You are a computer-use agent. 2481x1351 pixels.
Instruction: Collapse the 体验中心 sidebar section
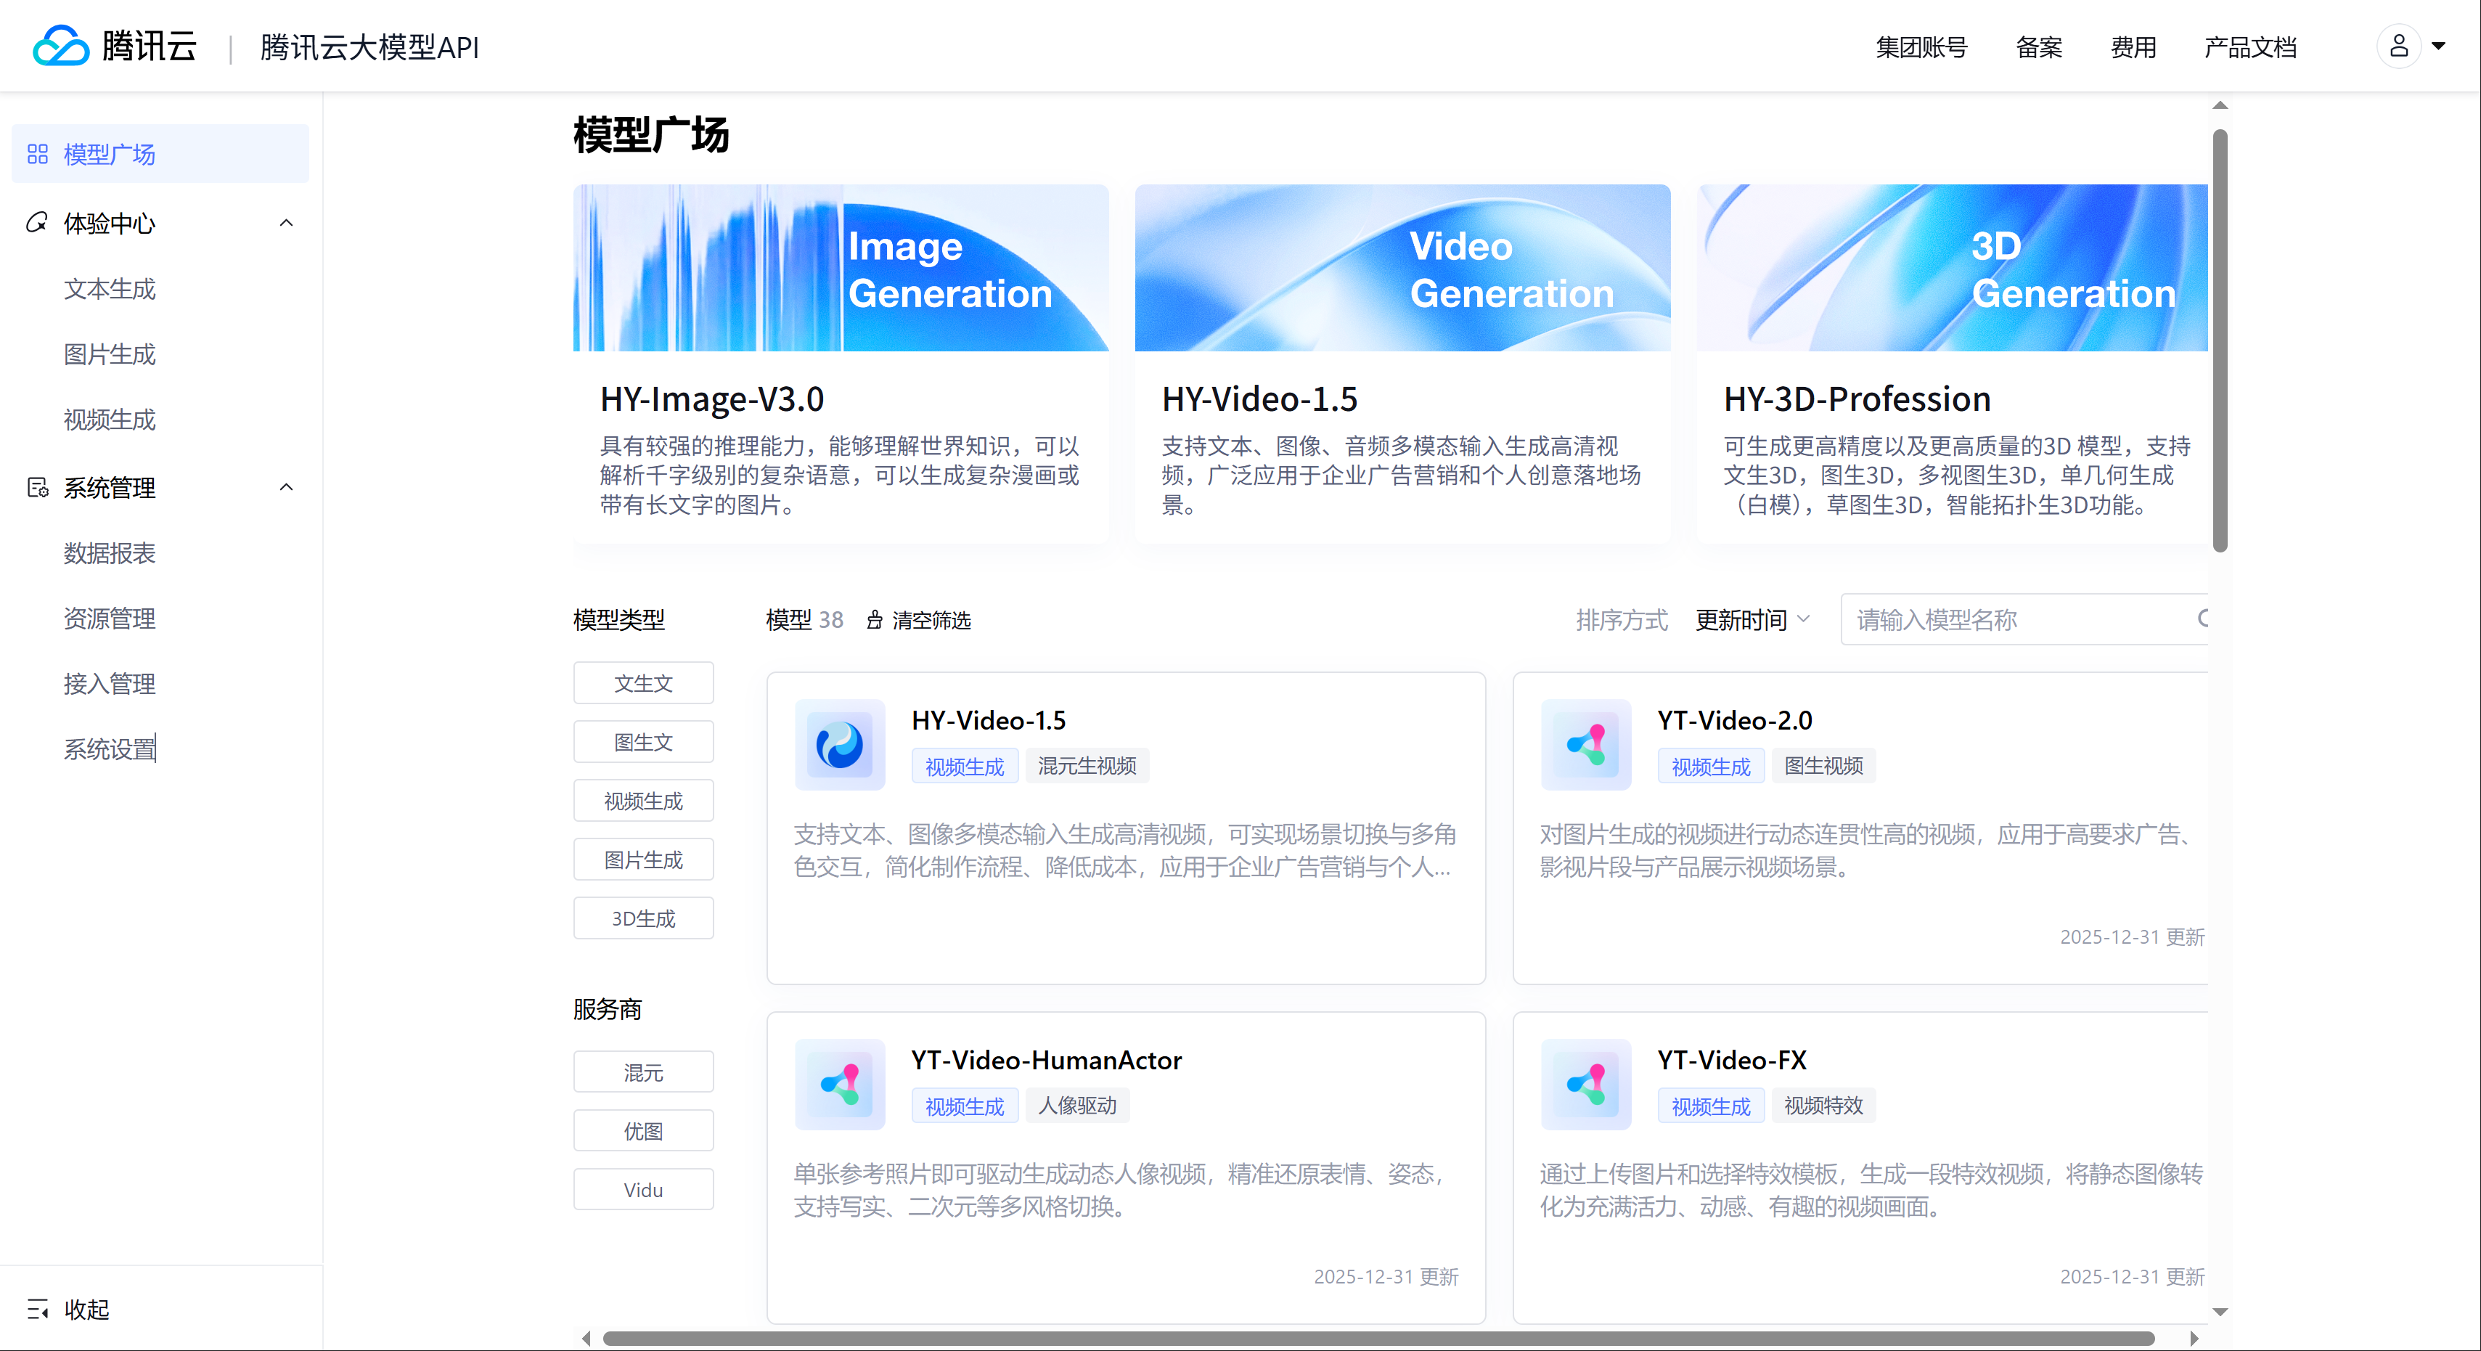tap(286, 222)
